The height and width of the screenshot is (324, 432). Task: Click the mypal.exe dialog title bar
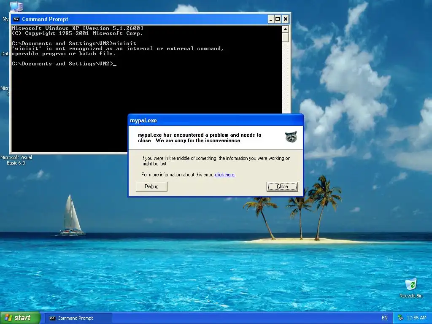tap(216, 120)
